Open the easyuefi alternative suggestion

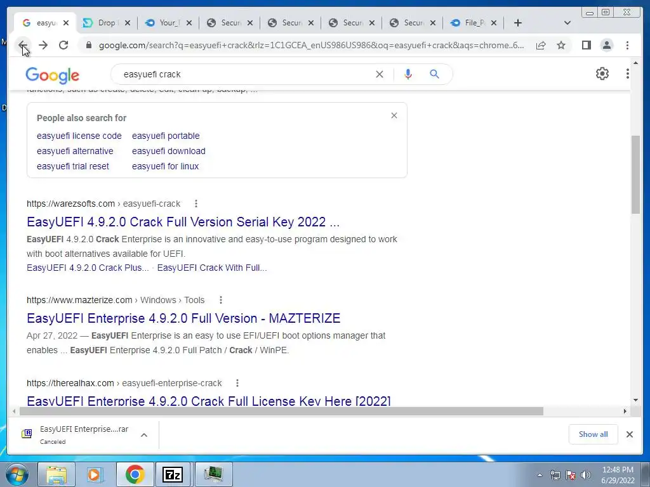75,151
